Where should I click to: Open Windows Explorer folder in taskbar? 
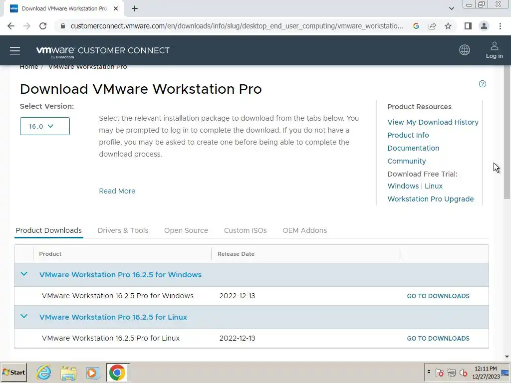click(x=68, y=372)
